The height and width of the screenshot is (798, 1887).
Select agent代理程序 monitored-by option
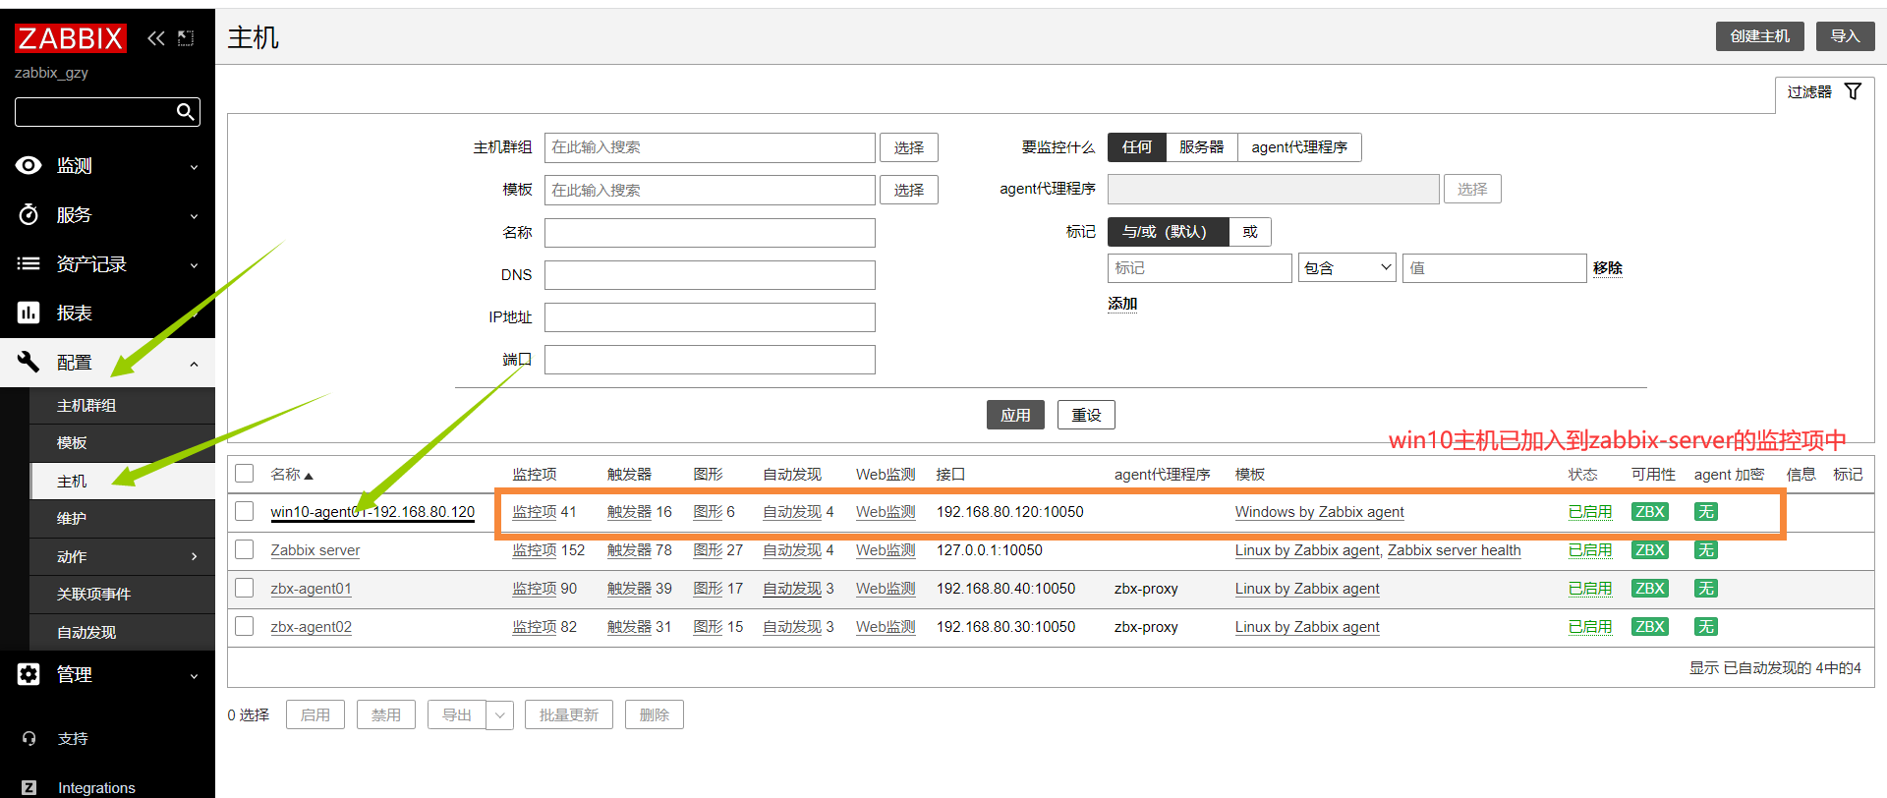[x=1299, y=147]
